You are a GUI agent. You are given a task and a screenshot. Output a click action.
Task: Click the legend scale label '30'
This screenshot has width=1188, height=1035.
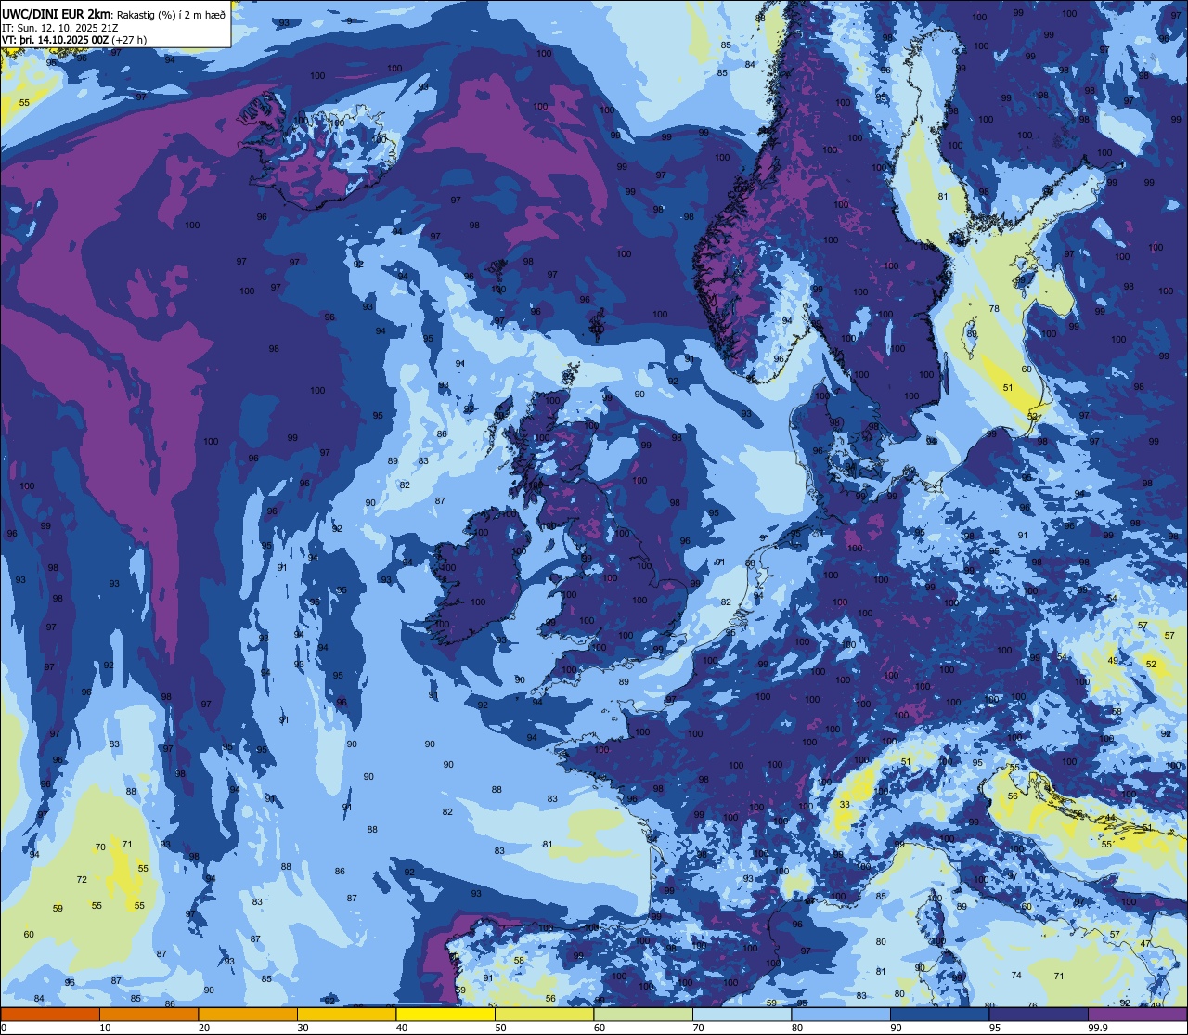click(303, 1028)
